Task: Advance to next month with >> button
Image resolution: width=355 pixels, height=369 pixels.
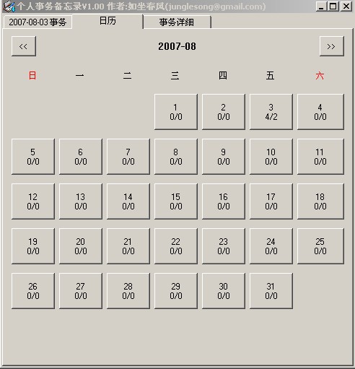Action: [332, 46]
